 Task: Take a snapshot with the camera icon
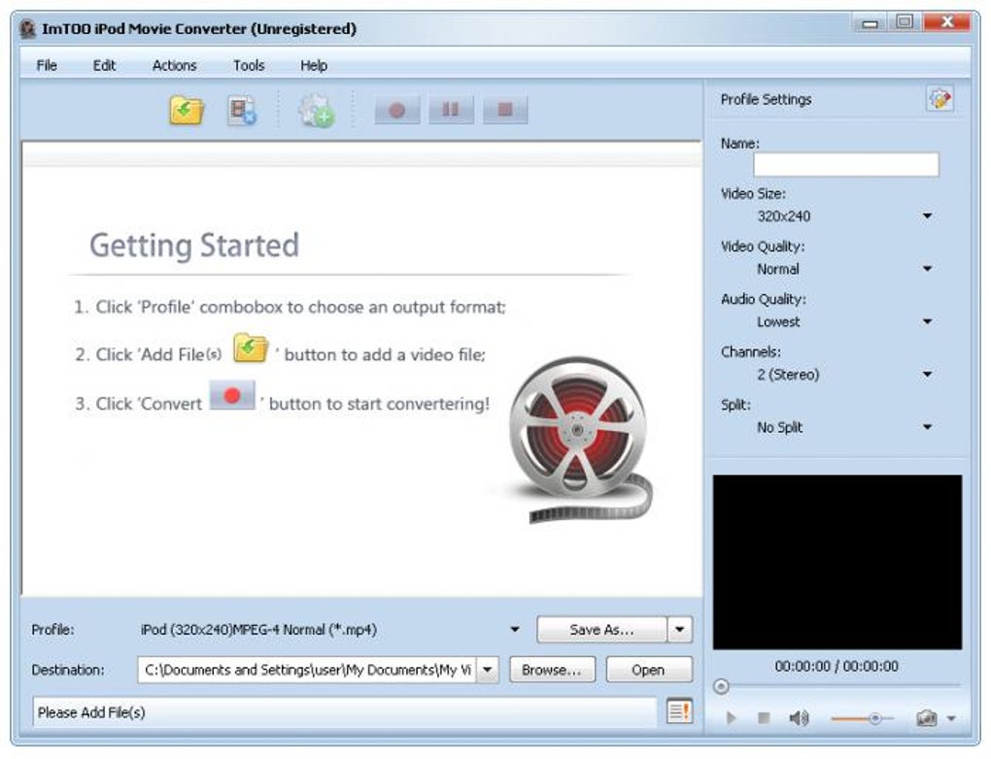(x=927, y=718)
